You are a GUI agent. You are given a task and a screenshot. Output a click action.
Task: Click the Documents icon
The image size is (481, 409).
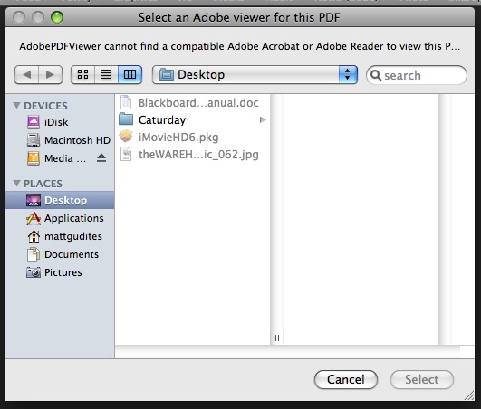pos(34,254)
